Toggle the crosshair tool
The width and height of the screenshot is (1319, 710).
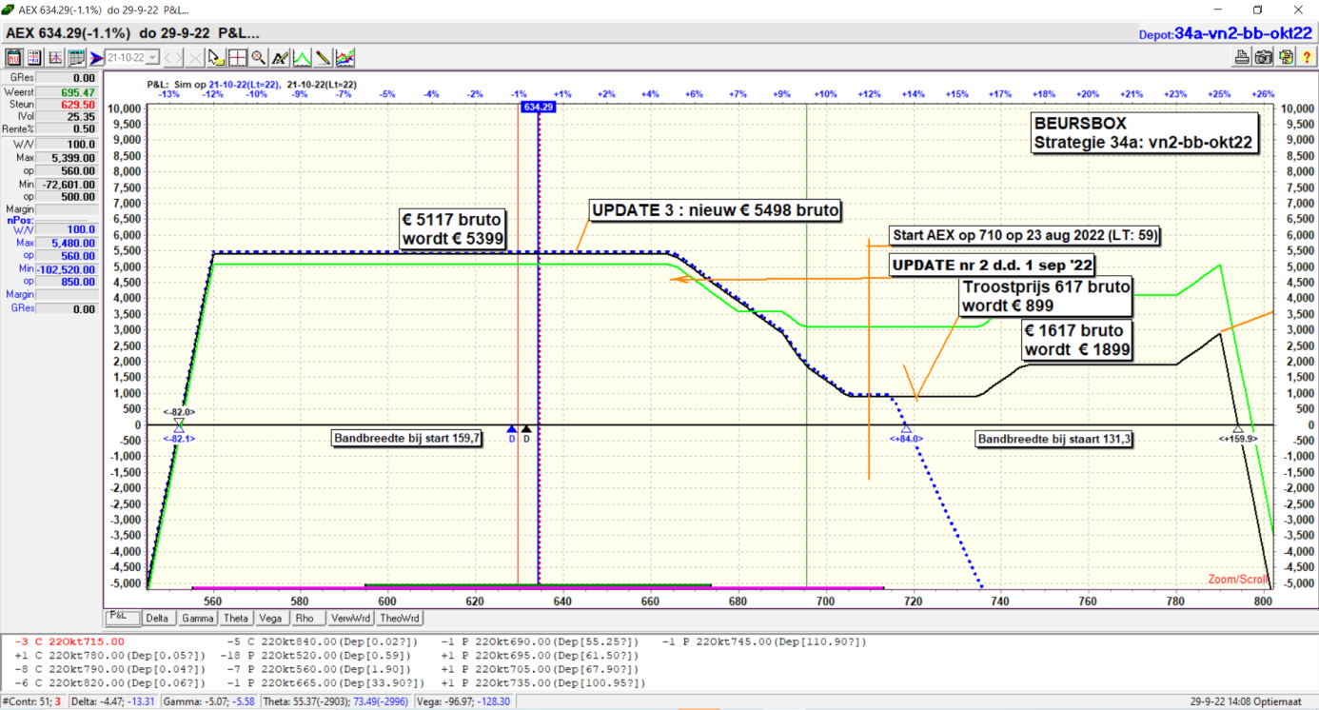(x=237, y=58)
